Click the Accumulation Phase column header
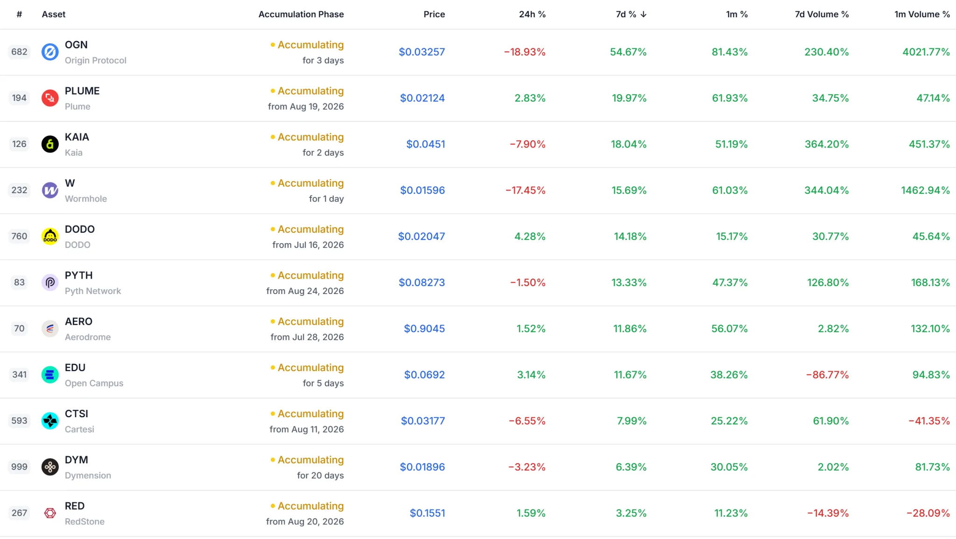This screenshot has width=956, height=539. point(301,14)
